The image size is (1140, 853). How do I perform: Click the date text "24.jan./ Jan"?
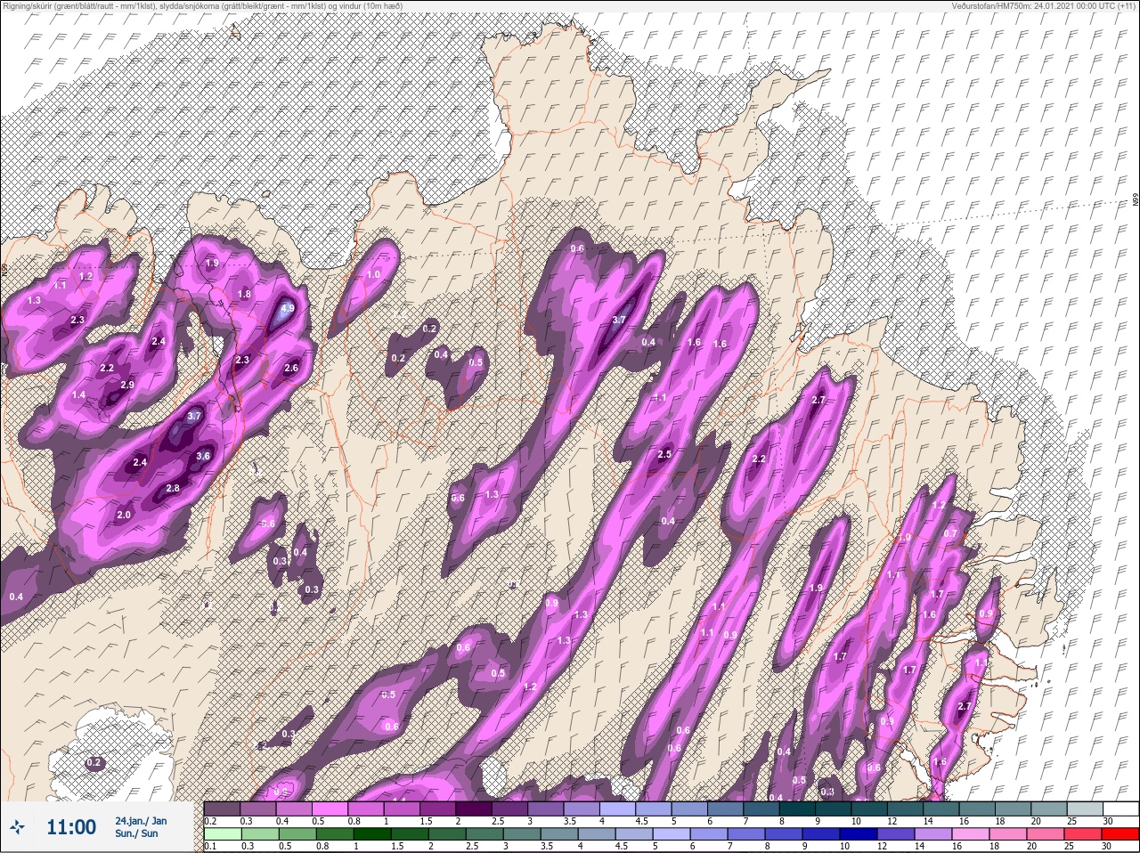click(141, 820)
